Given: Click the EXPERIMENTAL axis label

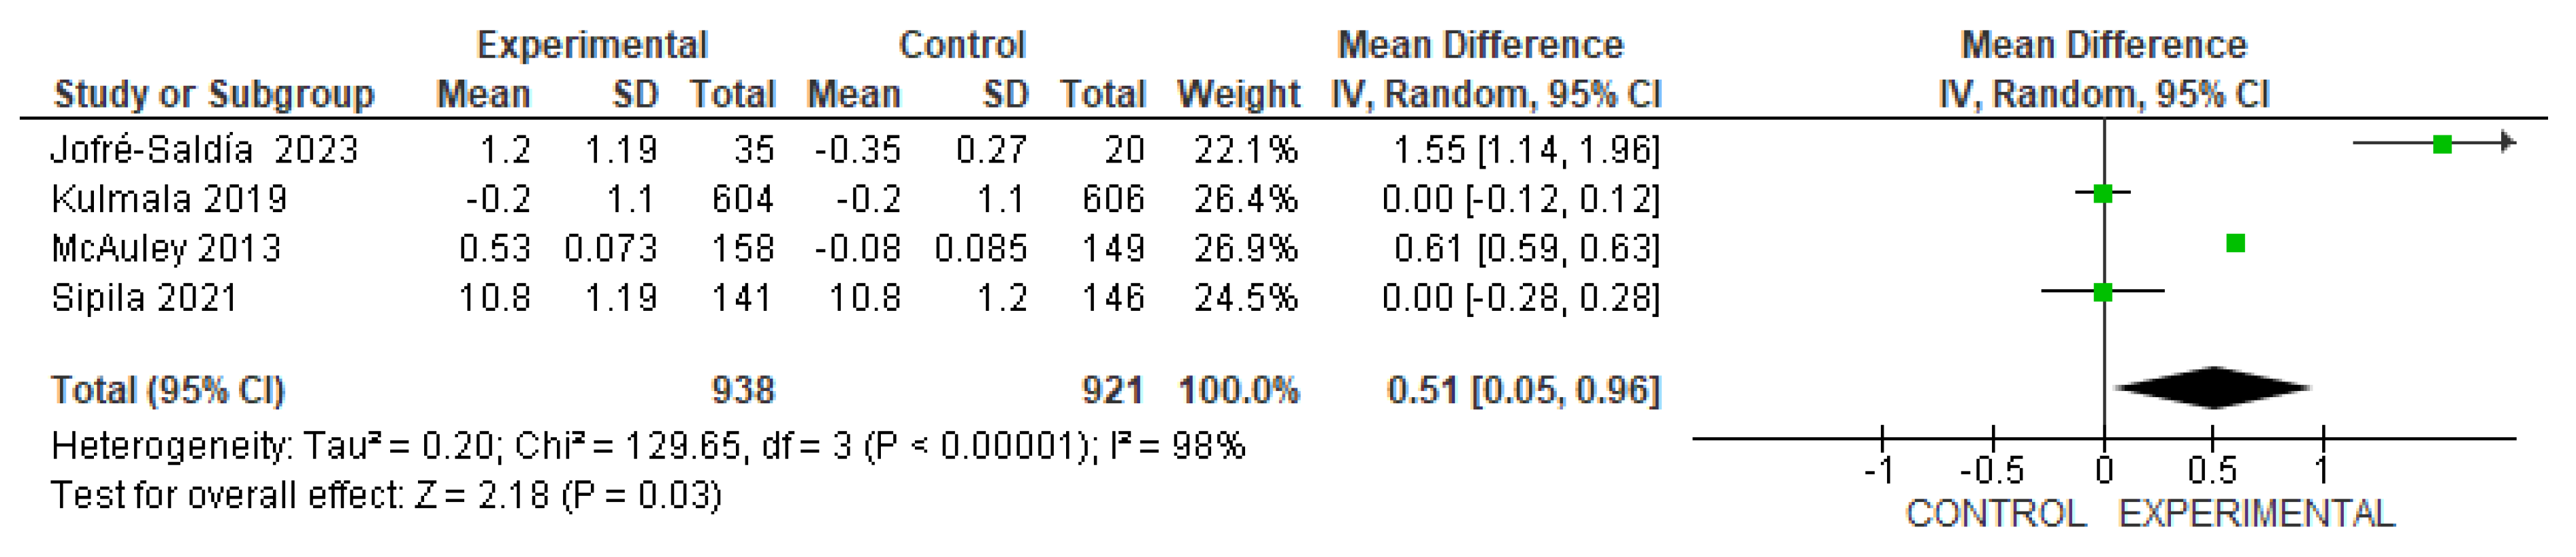Looking at the screenshot, I should click(x=2256, y=514).
